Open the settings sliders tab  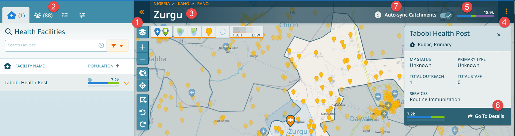(82, 15)
